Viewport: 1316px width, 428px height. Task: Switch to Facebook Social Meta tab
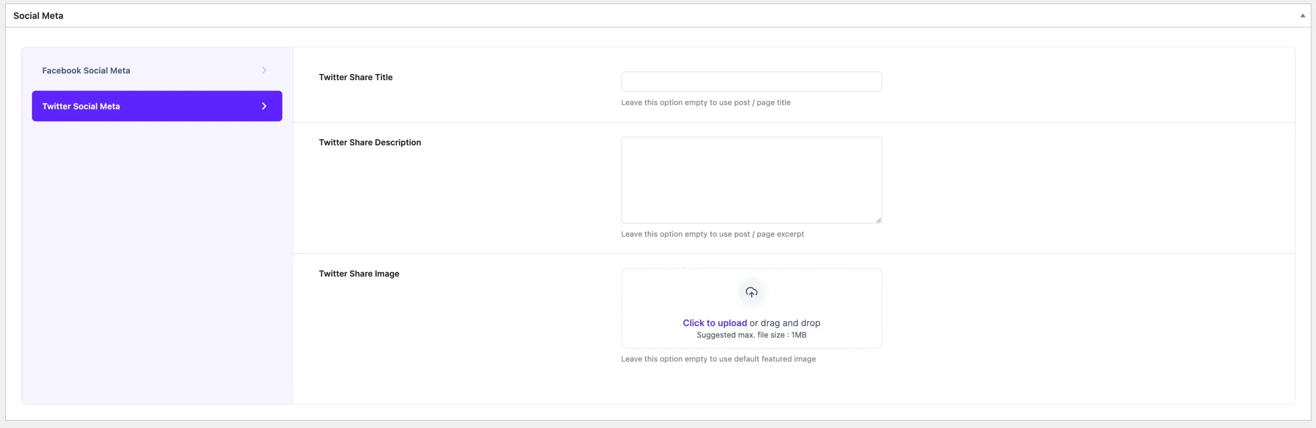point(86,70)
